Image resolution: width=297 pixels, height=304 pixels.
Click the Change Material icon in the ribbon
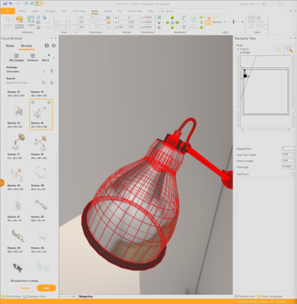tap(19, 22)
